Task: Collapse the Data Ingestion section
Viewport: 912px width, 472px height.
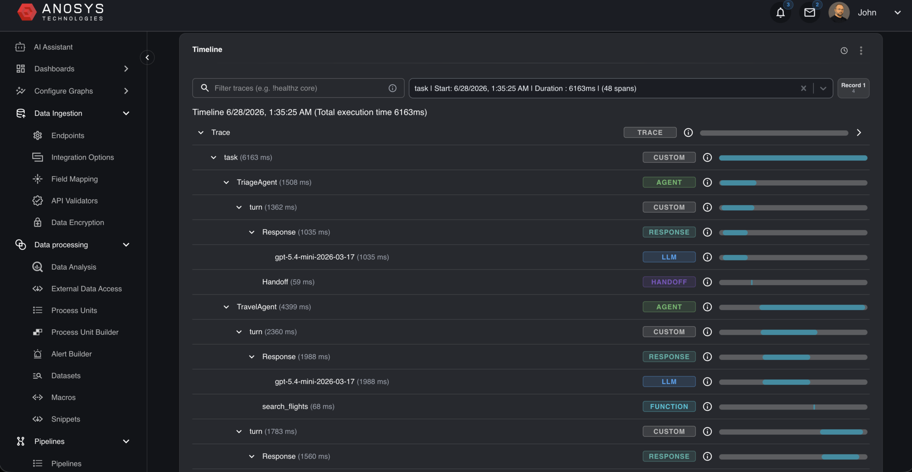Action: click(x=126, y=114)
